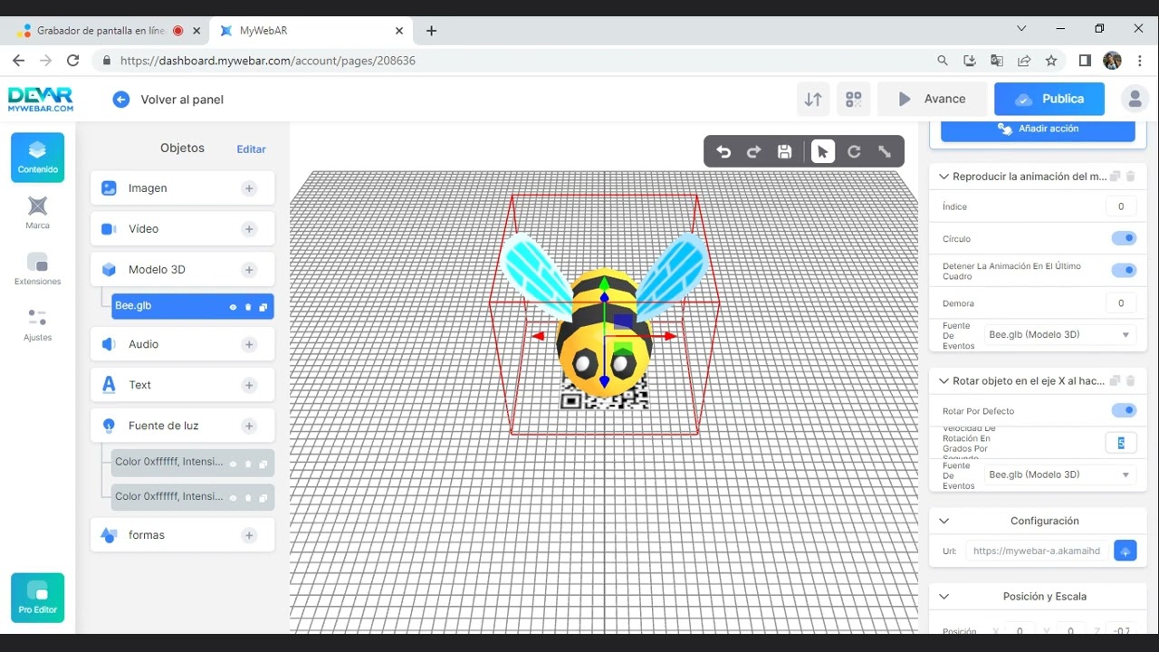Add a new Audio object
This screenshot has width=1159, height=652.
click(x=249, y=344)
